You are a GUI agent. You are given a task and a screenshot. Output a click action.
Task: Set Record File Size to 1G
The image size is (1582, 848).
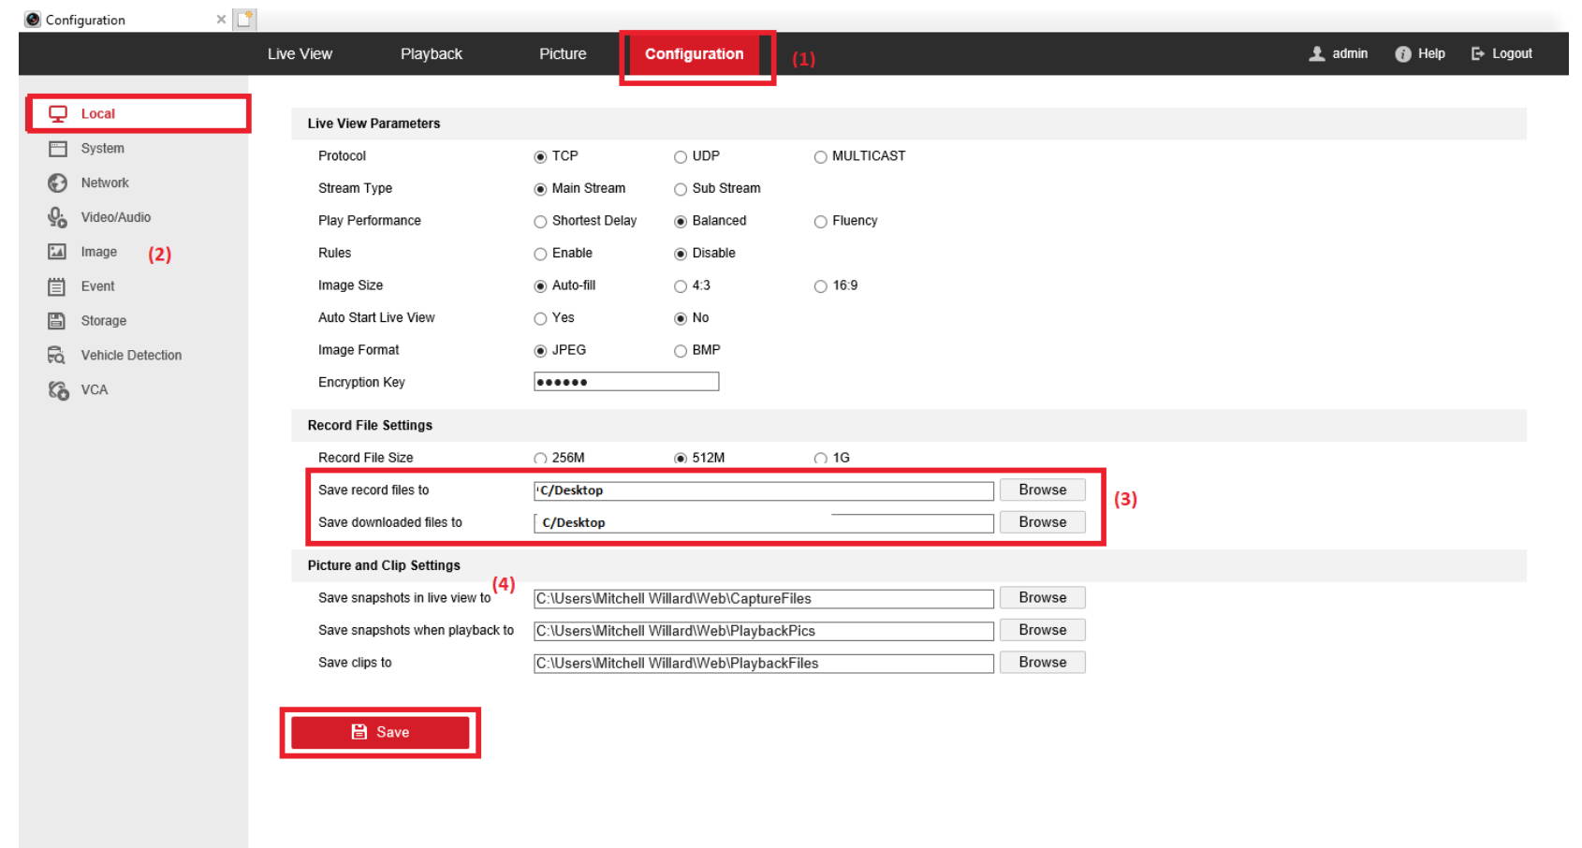click(x=818, y=458)
